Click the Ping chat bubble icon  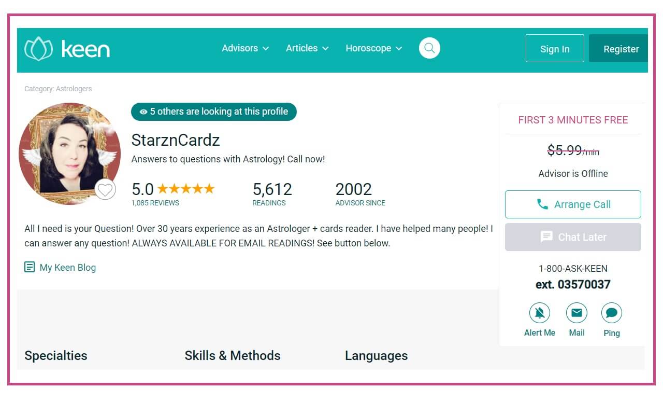[x=611, y=313]
